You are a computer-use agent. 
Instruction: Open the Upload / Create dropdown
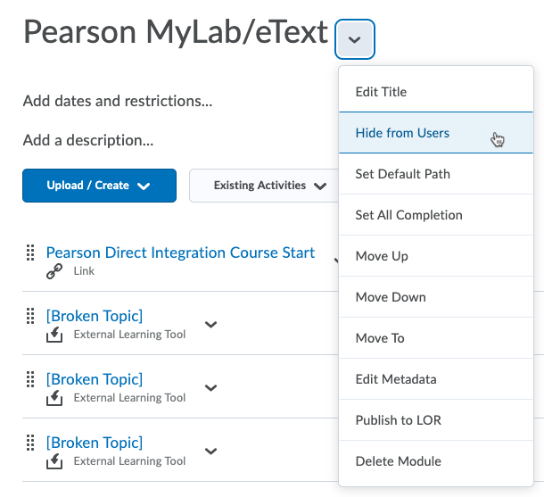[99, 186]
